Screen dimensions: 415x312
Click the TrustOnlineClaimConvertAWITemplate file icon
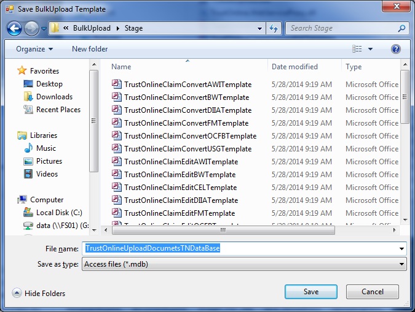[x=117, y=85]
